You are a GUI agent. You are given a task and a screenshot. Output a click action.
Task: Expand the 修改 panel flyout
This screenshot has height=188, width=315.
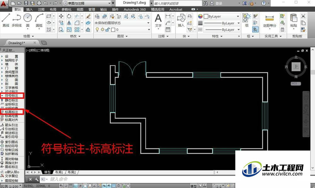point(75,36)
